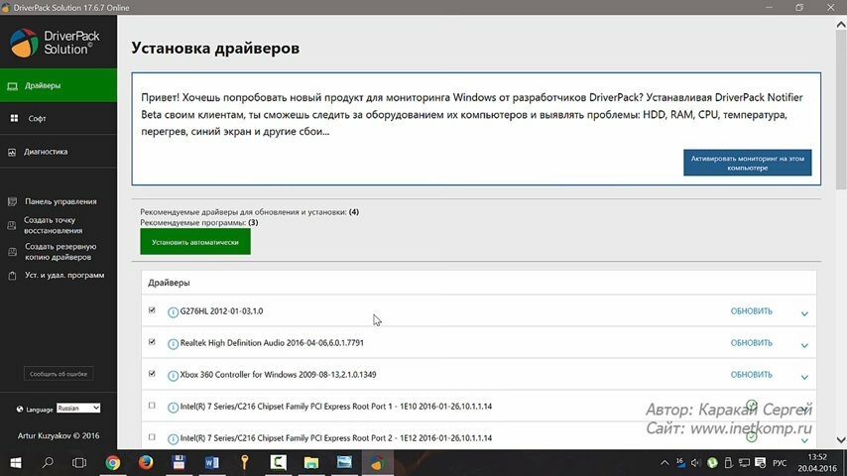Open Microsoft Word from taskbar

point(212,462)
